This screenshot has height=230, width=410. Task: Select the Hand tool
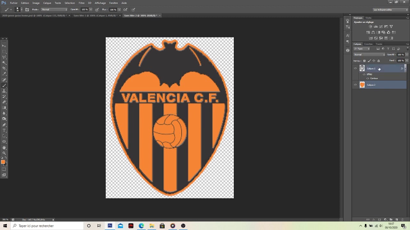[4, 148]
